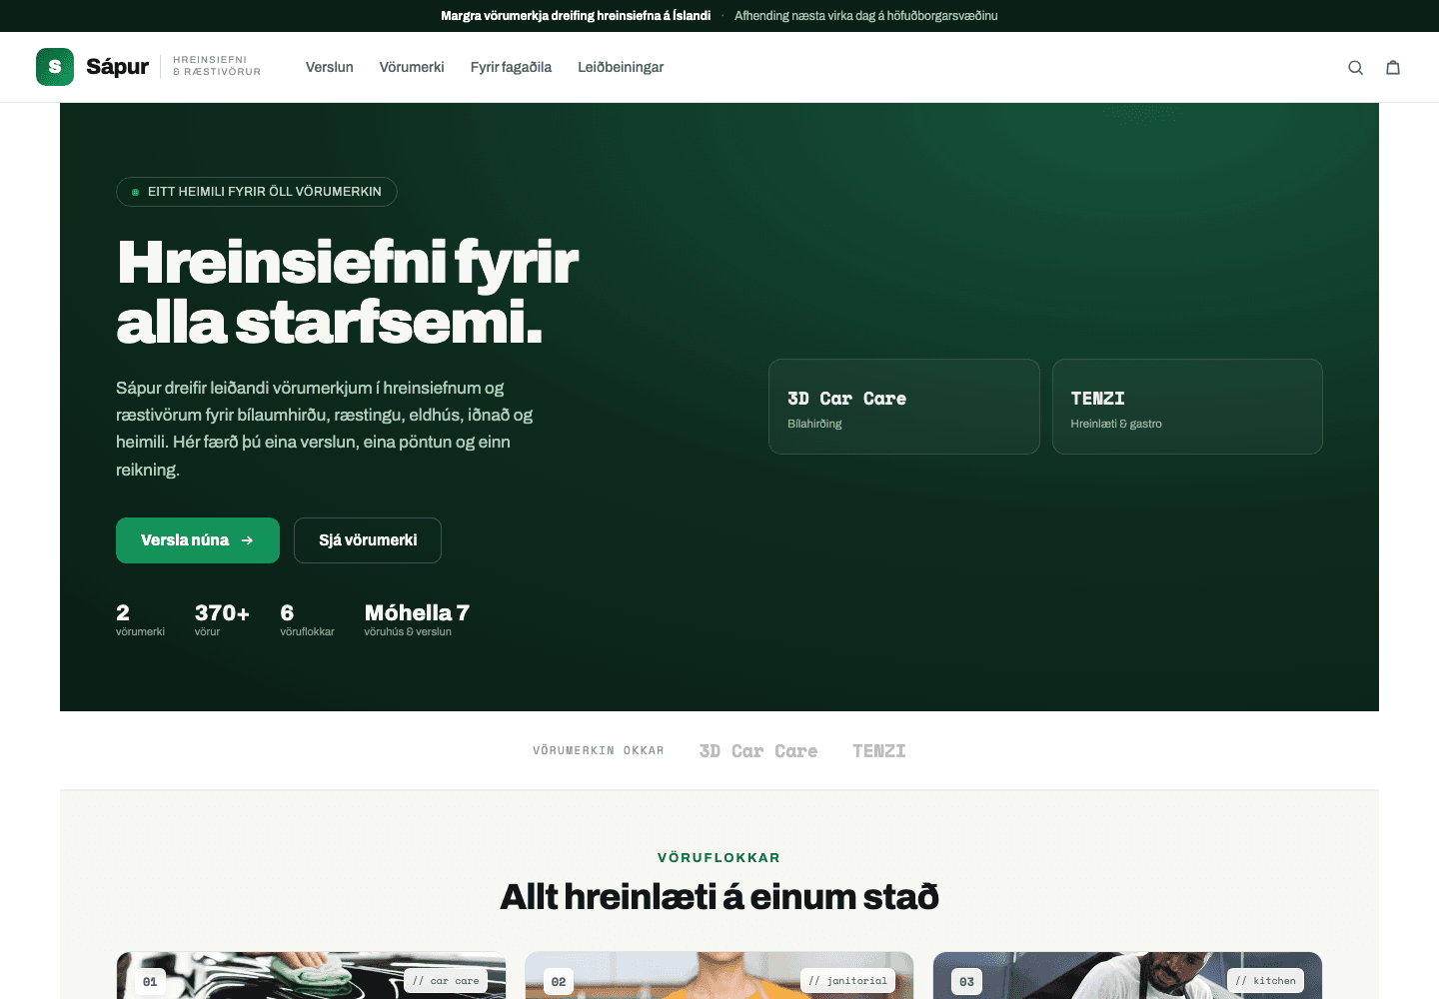Open the shopping bag cart icon
Image resolution: width=1439 pixels, height=999 pixels.
[1393, 68]
